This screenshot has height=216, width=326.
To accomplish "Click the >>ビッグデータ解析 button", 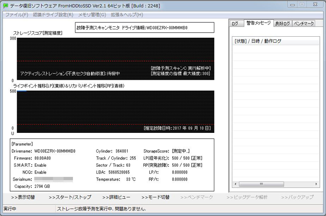I will tap(247, 197).
